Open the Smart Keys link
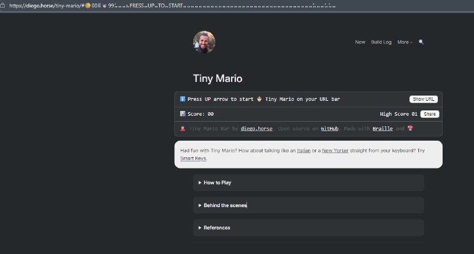The image size is (474, 254). pyautogui.click(x=194, y=158)
